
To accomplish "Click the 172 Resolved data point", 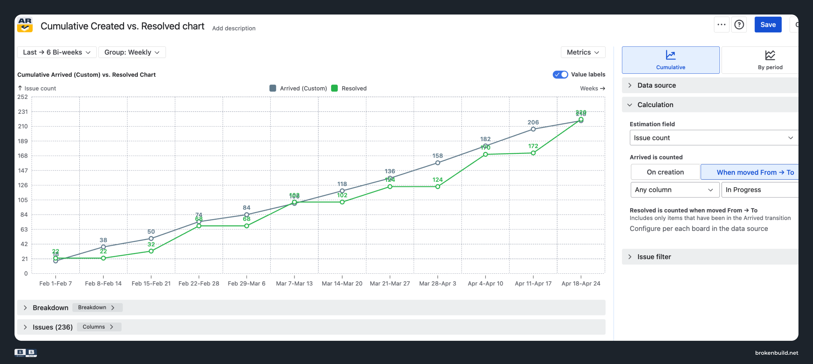I will tap(533, 153).
